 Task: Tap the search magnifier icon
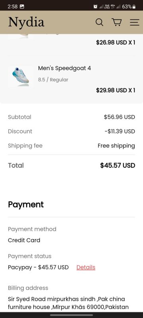[x=99, y=22]
